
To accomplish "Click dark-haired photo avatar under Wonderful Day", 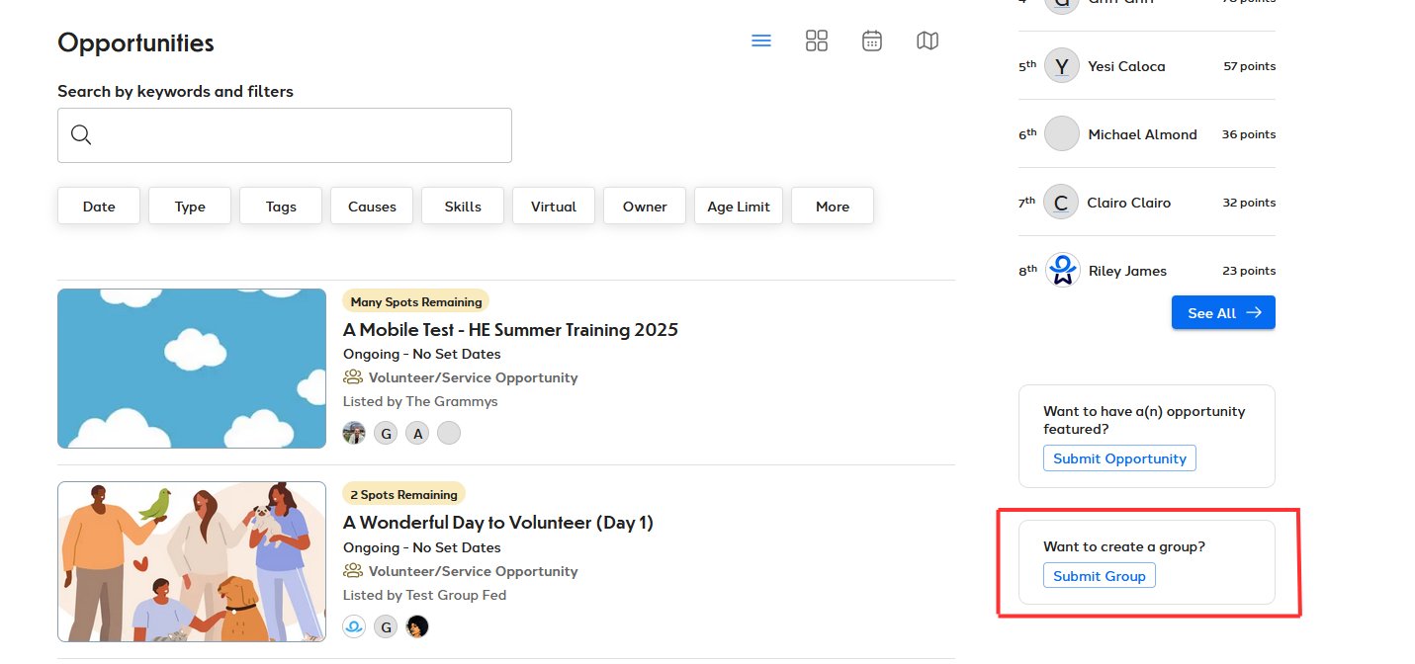I will click(417, 626).
